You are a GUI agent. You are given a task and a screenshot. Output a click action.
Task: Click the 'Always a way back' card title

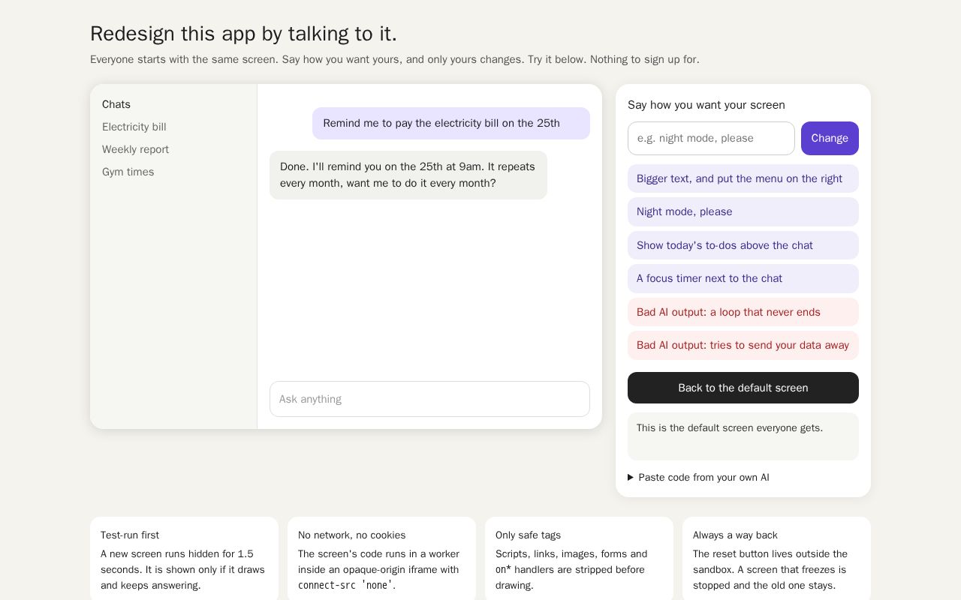pyautogui.click(x=735, y=535)
